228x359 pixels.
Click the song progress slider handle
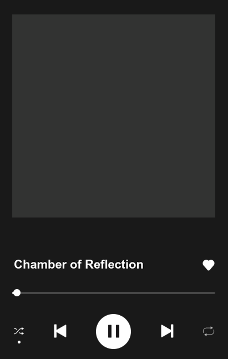[17, 293]
